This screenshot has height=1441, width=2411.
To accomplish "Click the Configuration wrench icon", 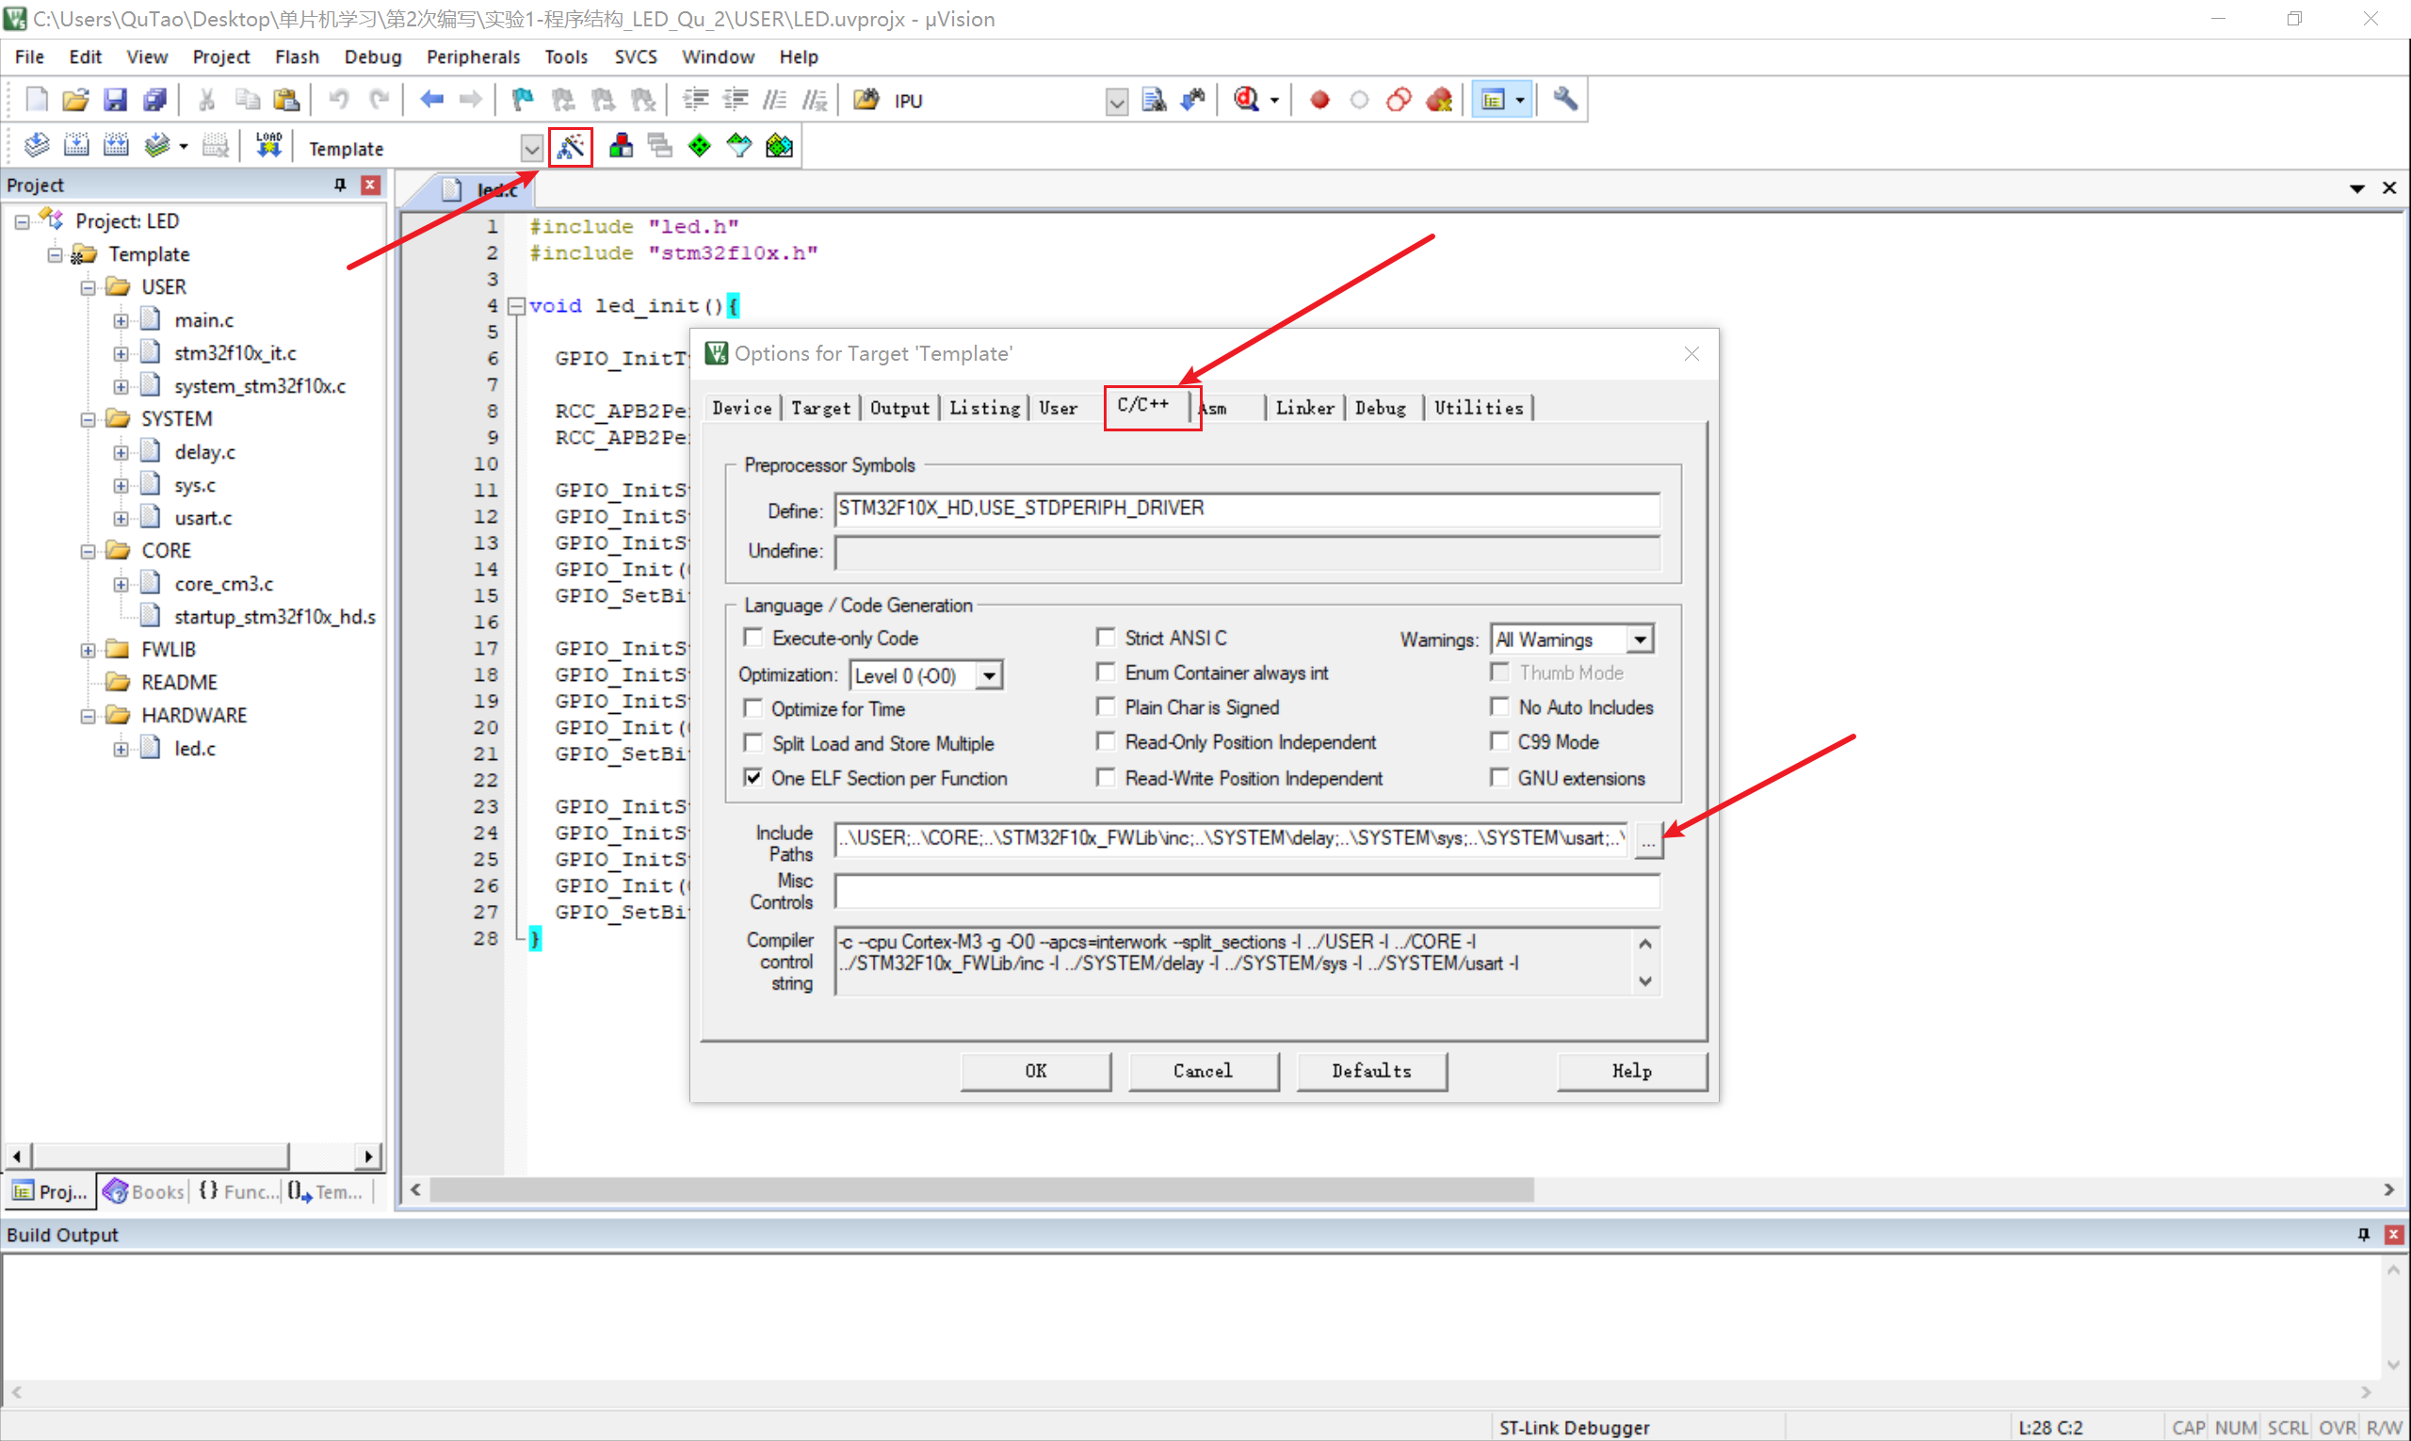I will pyautogui.click(x=1564, y=100).
